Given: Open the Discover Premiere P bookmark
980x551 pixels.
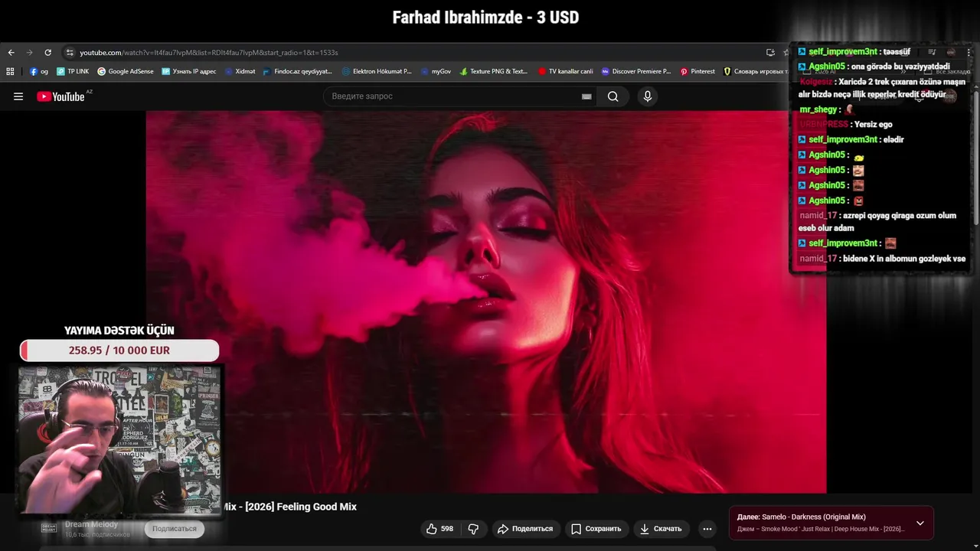Looking at the screenshot, I should click(635, 71).
